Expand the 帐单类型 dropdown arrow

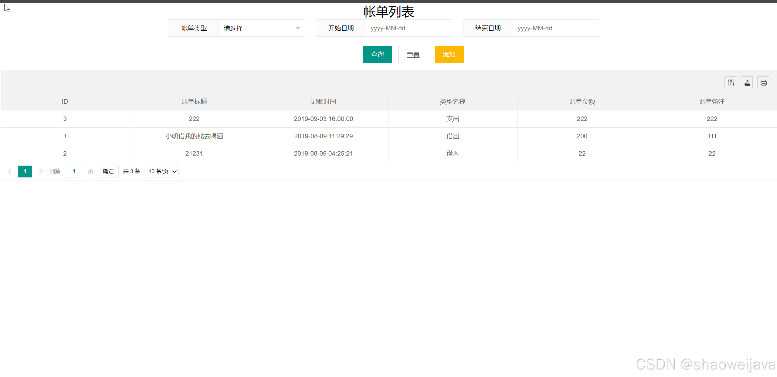point(297,28)
